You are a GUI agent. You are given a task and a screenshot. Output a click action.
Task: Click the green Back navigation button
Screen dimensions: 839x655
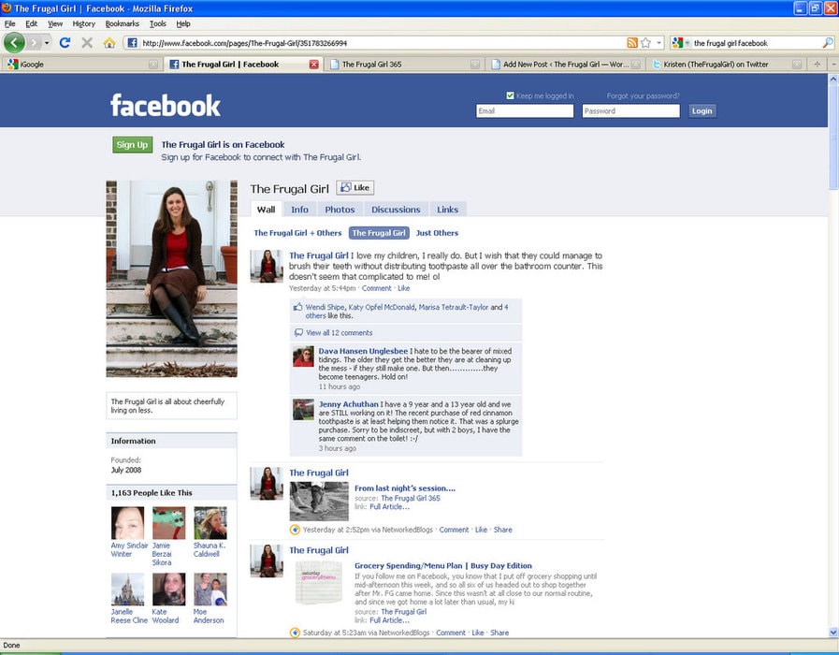coord(15,43)
